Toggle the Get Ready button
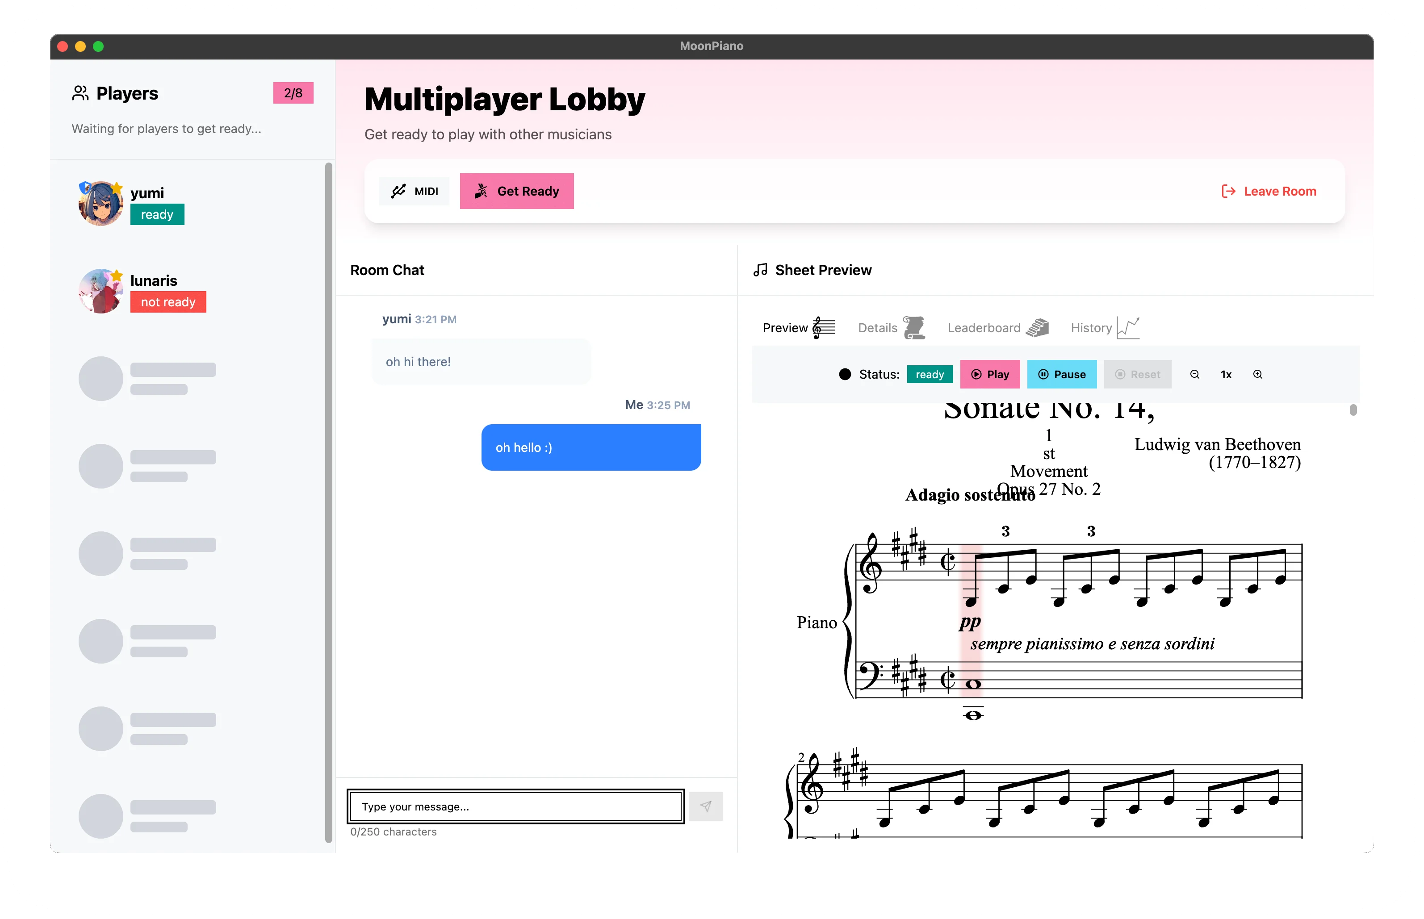This screenshot has width=1424, height=919. 517,191
